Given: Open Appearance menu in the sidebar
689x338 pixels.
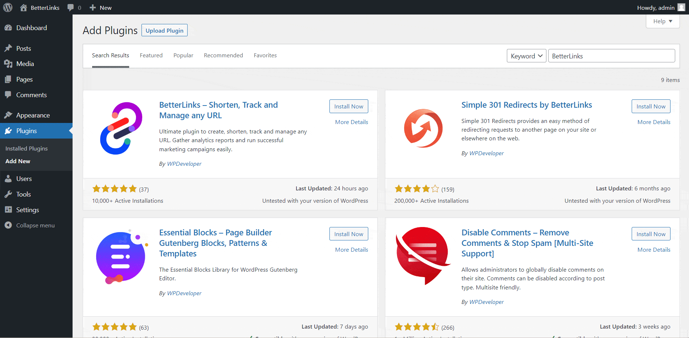Looking at the screenshot, I should point(33,115).
